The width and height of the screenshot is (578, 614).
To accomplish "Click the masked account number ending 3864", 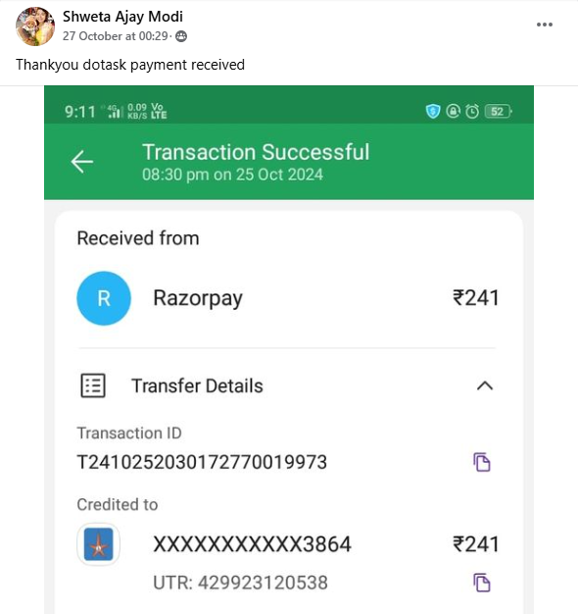I will point(252,544).
